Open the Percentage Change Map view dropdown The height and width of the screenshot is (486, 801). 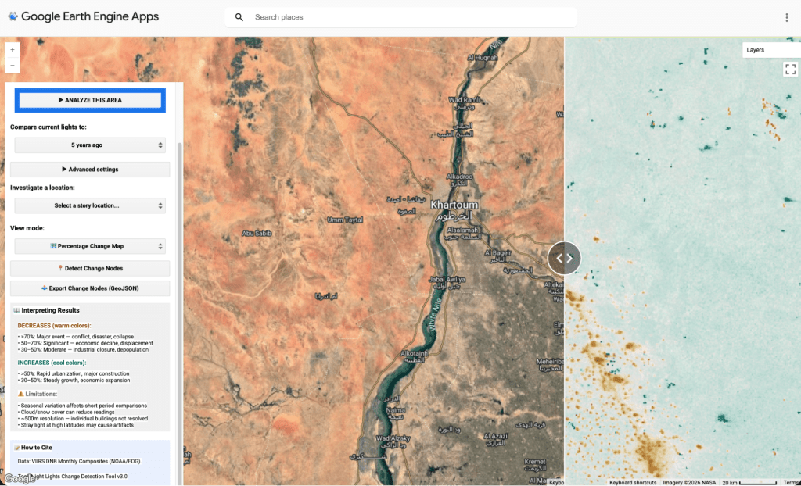point(90,246)
